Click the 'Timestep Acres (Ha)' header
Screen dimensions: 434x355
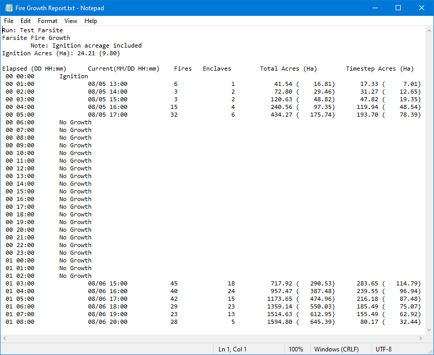click(380, 69)
